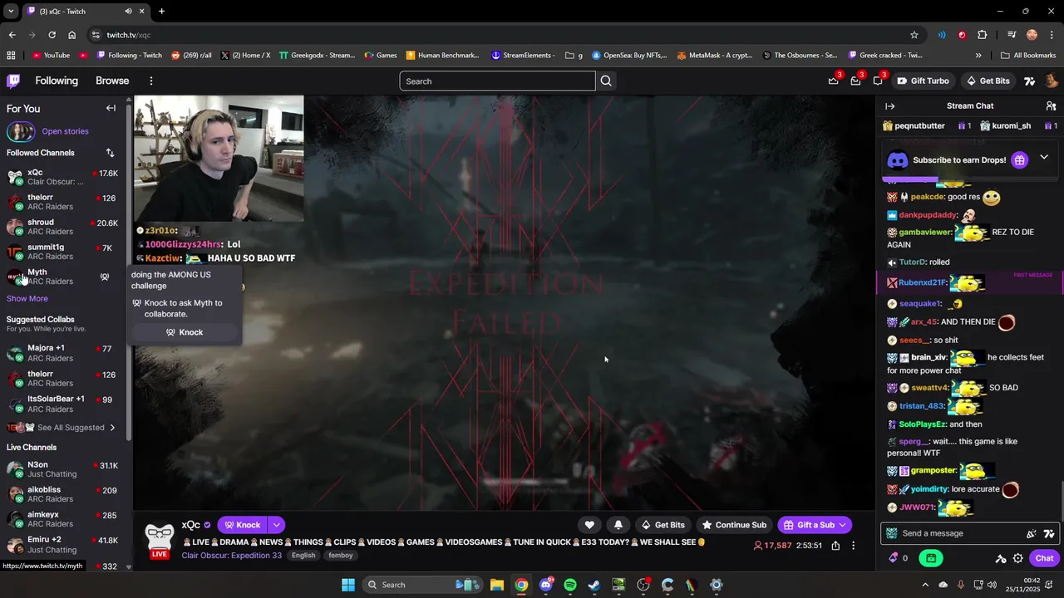Open the notifications inbox icon
Viewport: 1064px width, 598px height.
[855, 81]
